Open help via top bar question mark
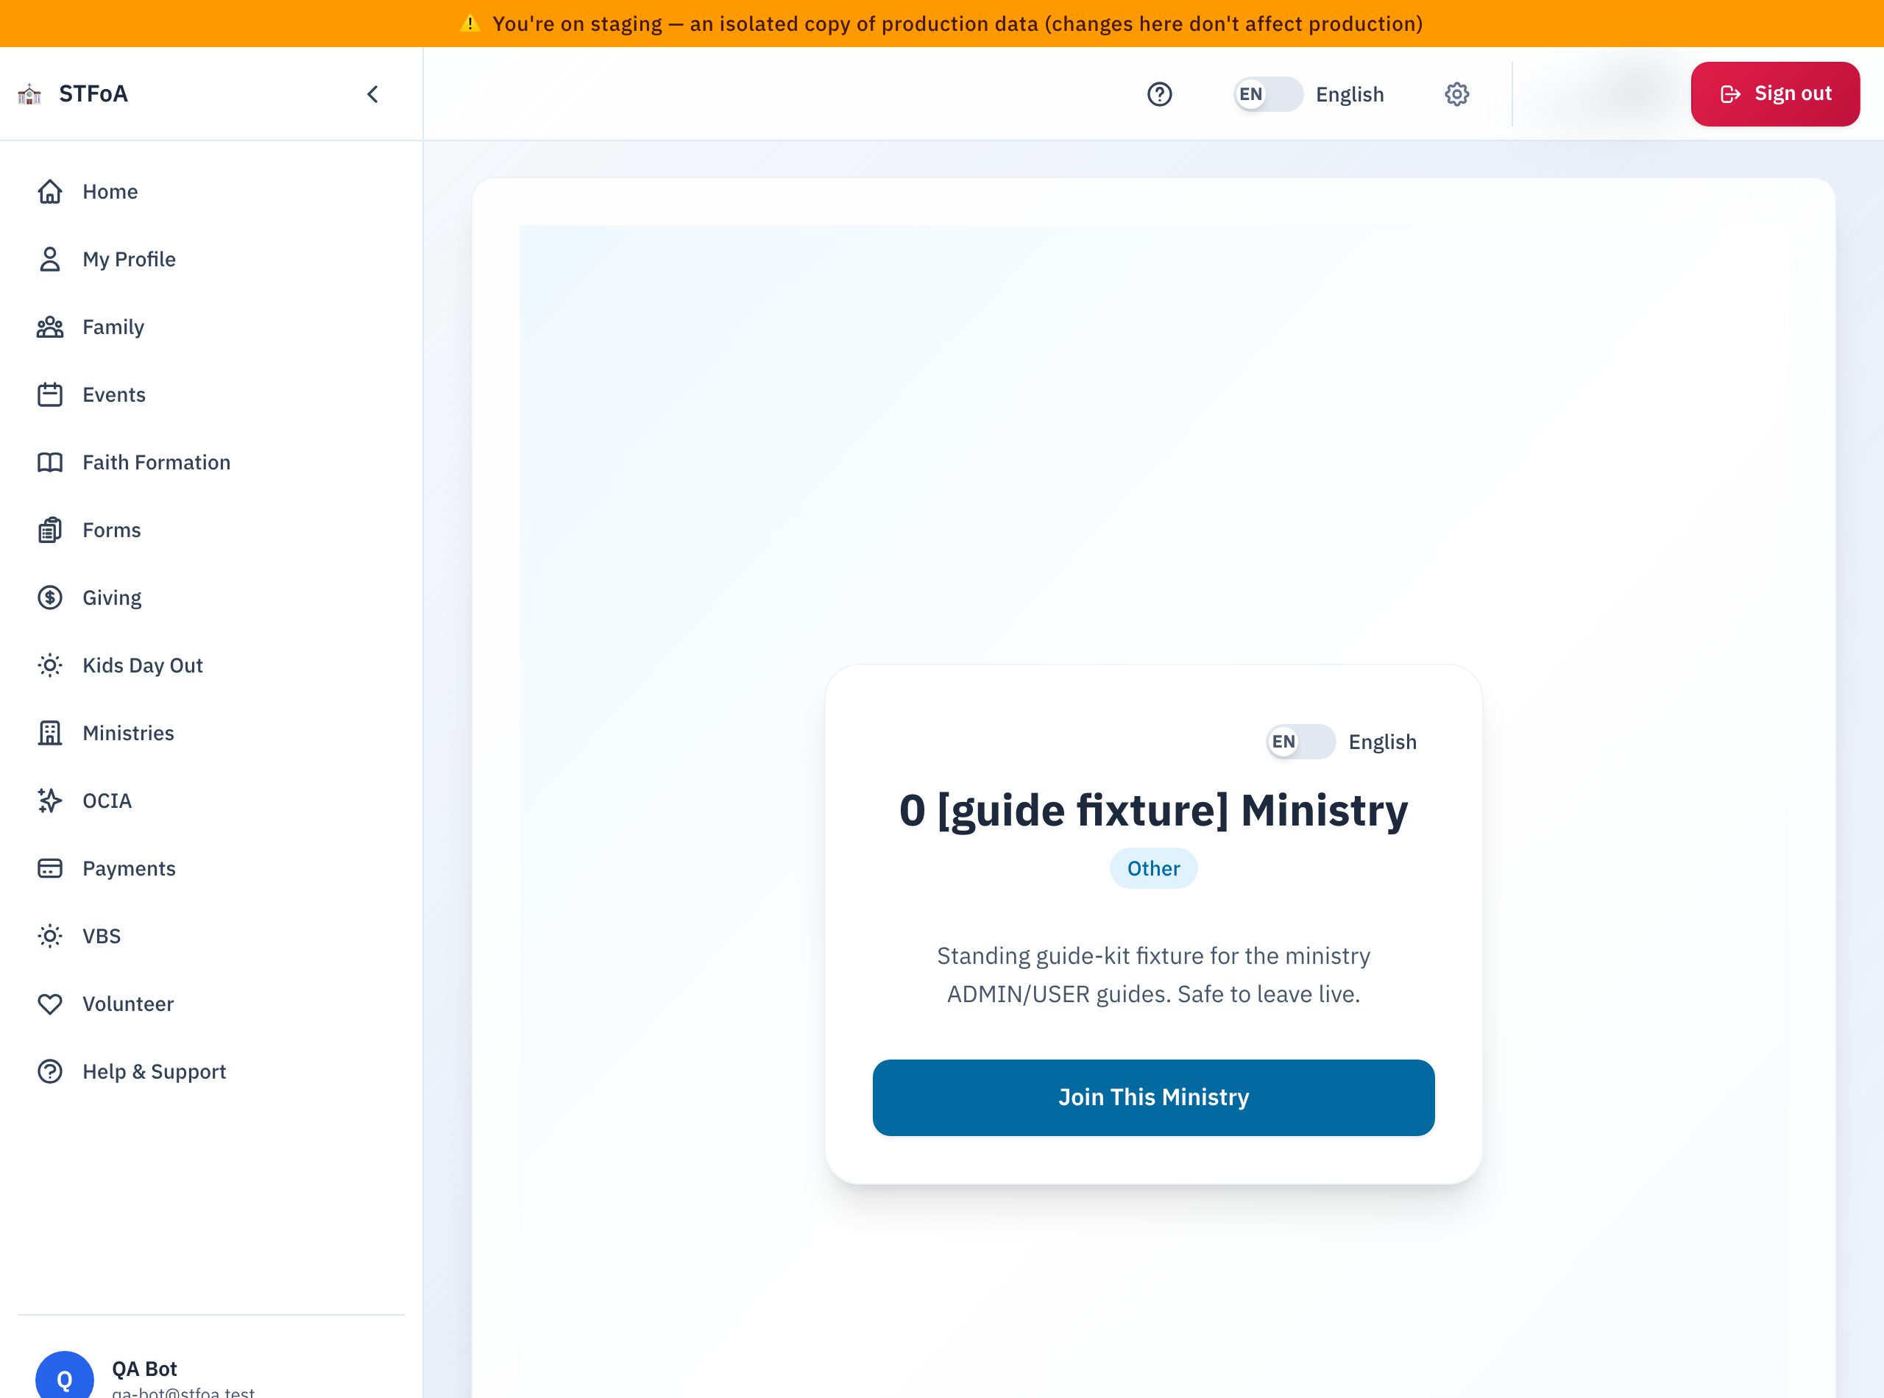 pos(1160,94)
